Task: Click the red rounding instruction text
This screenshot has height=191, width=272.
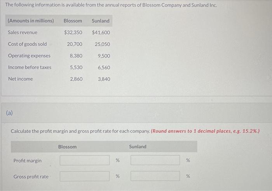Action: click(205, 131)
